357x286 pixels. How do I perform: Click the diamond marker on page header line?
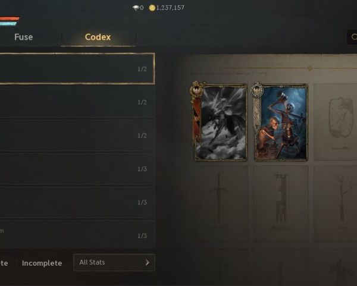click(x=309, y=68)
